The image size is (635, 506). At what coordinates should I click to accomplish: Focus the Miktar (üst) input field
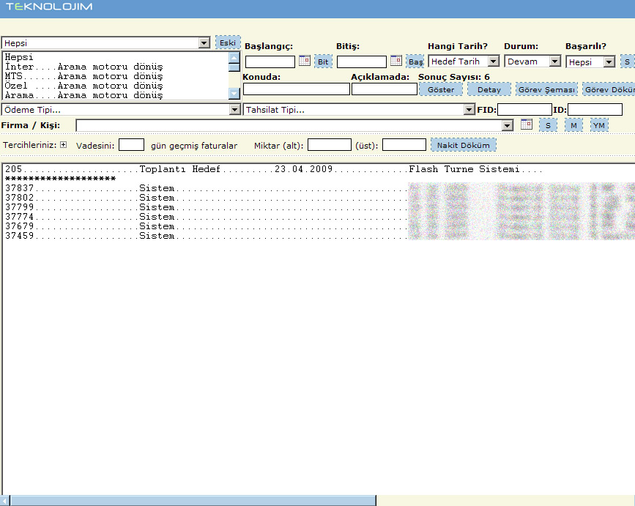[x=404, y=145]
